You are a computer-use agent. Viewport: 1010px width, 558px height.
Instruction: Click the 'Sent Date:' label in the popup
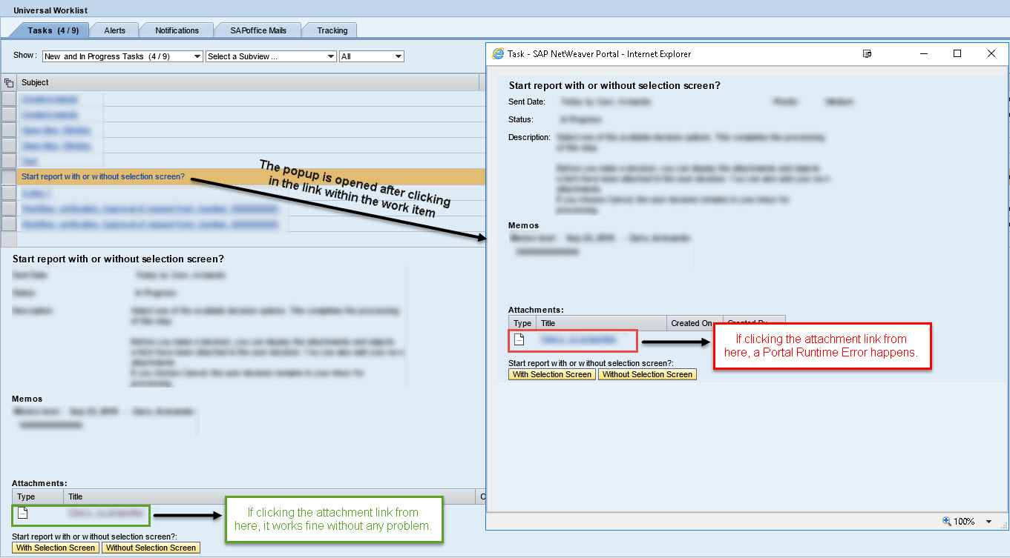click(x=527, y=102)
